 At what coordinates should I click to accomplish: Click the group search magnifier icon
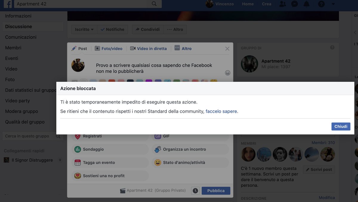tap(58, 136)
